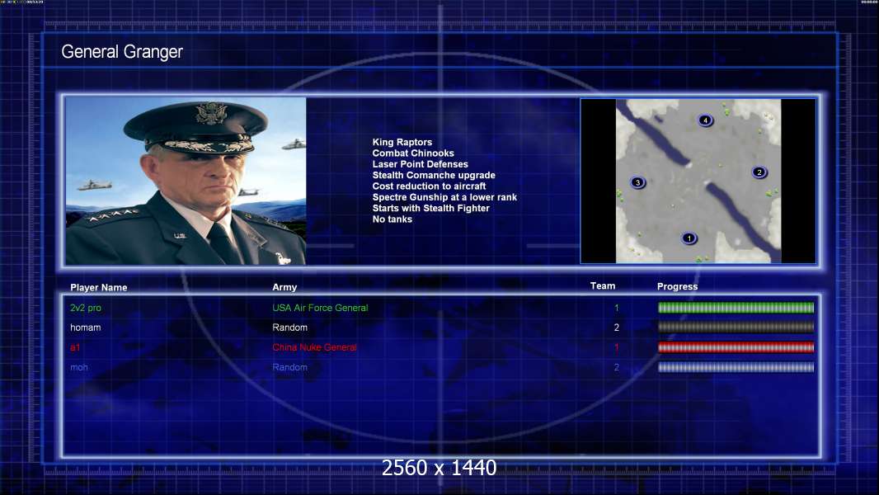Click homam's Random army entry
This screenshot has height=495, width=879.
(289, 328)
